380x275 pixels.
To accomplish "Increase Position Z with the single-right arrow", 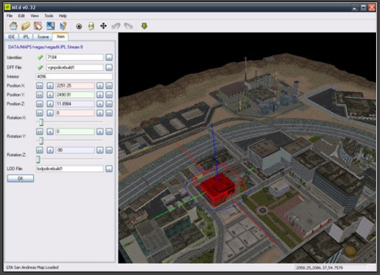I will pos(100,104).
